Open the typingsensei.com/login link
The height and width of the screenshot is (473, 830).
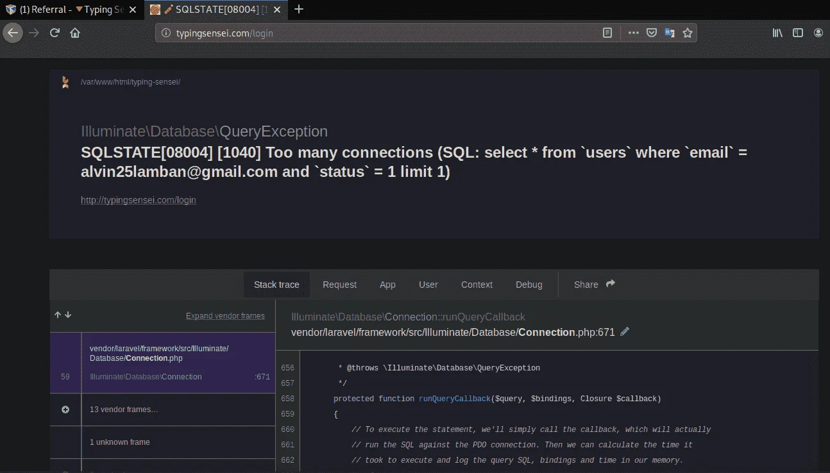138,200
